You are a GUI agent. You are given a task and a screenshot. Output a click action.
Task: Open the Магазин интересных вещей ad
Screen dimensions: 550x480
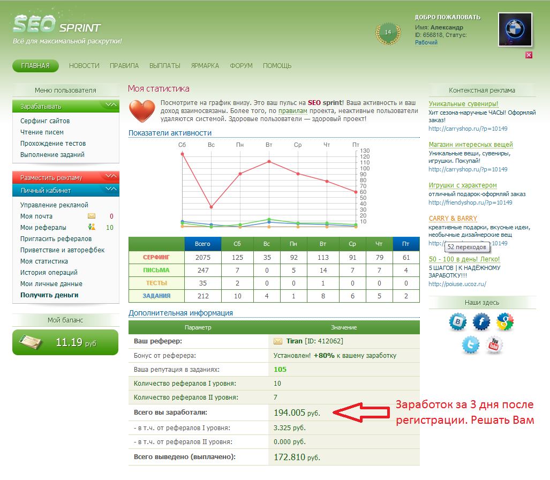(x=470, y=144)
